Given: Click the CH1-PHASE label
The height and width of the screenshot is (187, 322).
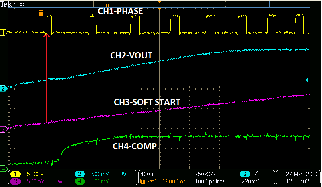Looking at the screenshot, I should (120, 11).
